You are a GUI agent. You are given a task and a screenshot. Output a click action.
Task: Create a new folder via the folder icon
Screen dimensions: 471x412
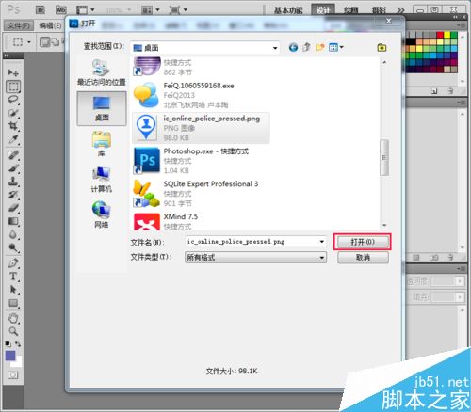[320, 48]
